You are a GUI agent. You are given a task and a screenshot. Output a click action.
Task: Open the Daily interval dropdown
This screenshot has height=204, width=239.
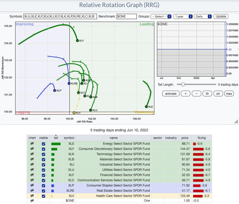tap(203, 16)
